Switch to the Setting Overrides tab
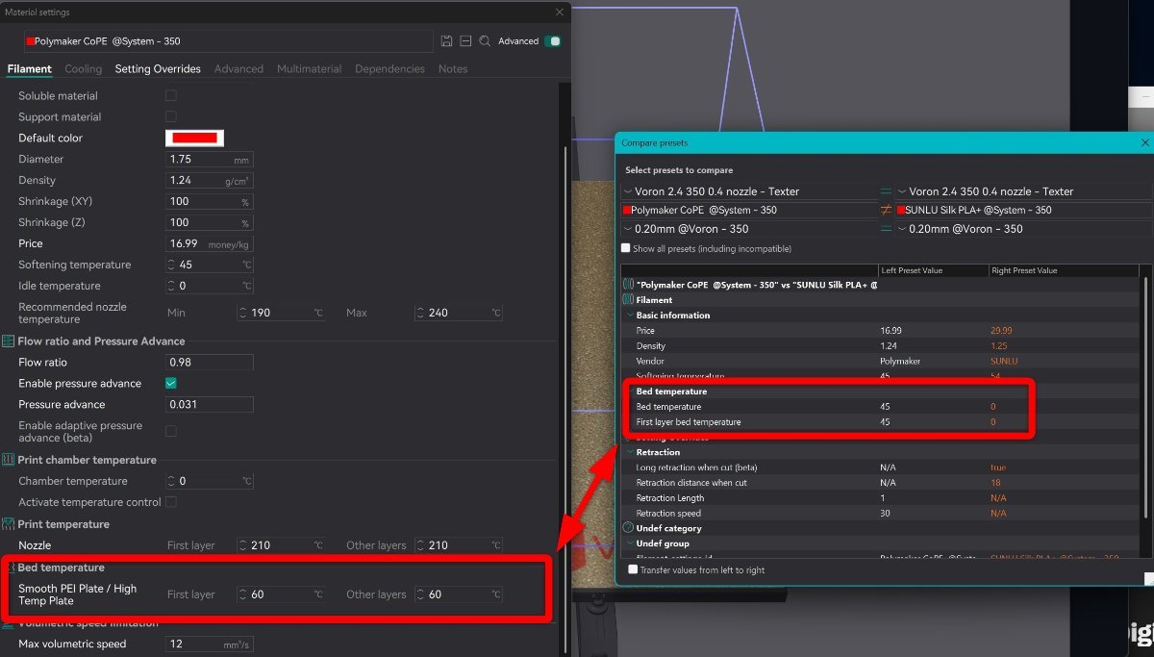Viewport: 1154px width, 657px height. click(158, 69)
